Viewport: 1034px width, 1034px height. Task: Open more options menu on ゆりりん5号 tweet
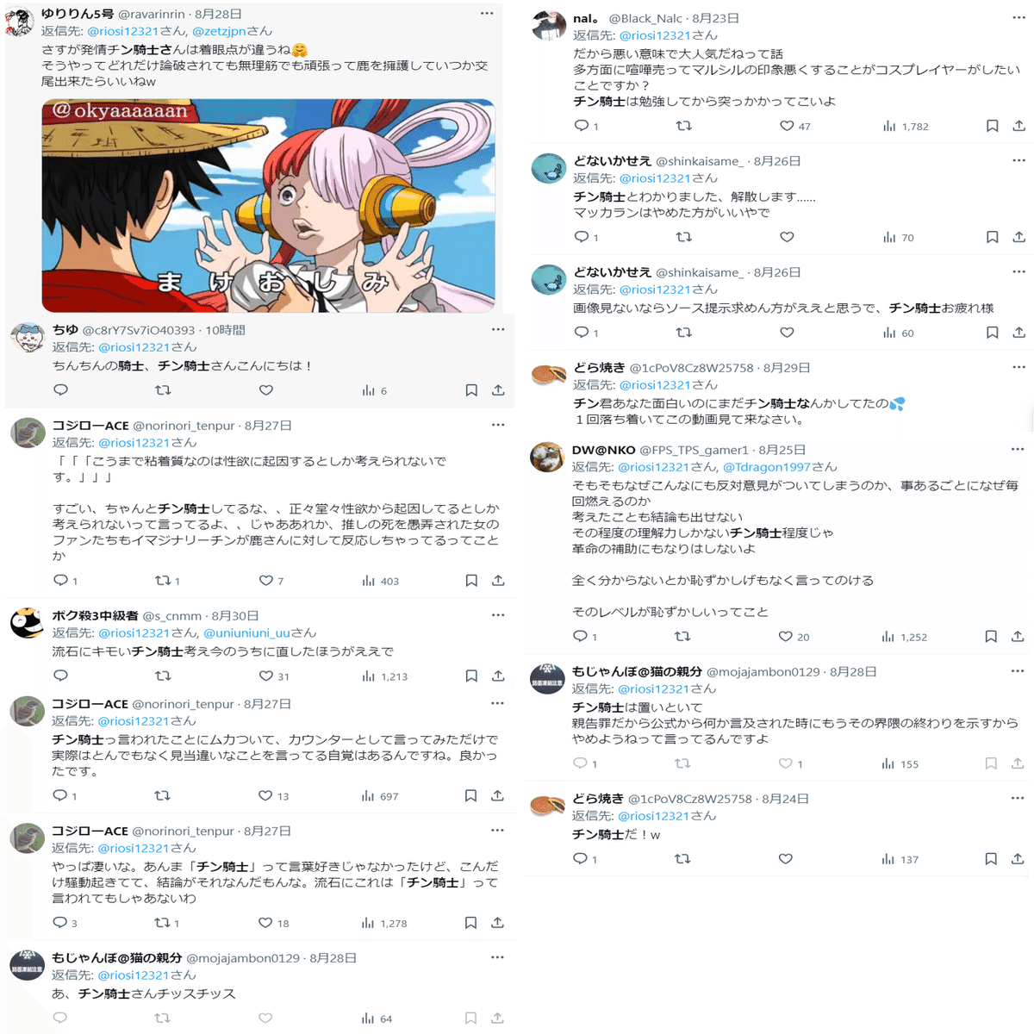click(487, 14)
